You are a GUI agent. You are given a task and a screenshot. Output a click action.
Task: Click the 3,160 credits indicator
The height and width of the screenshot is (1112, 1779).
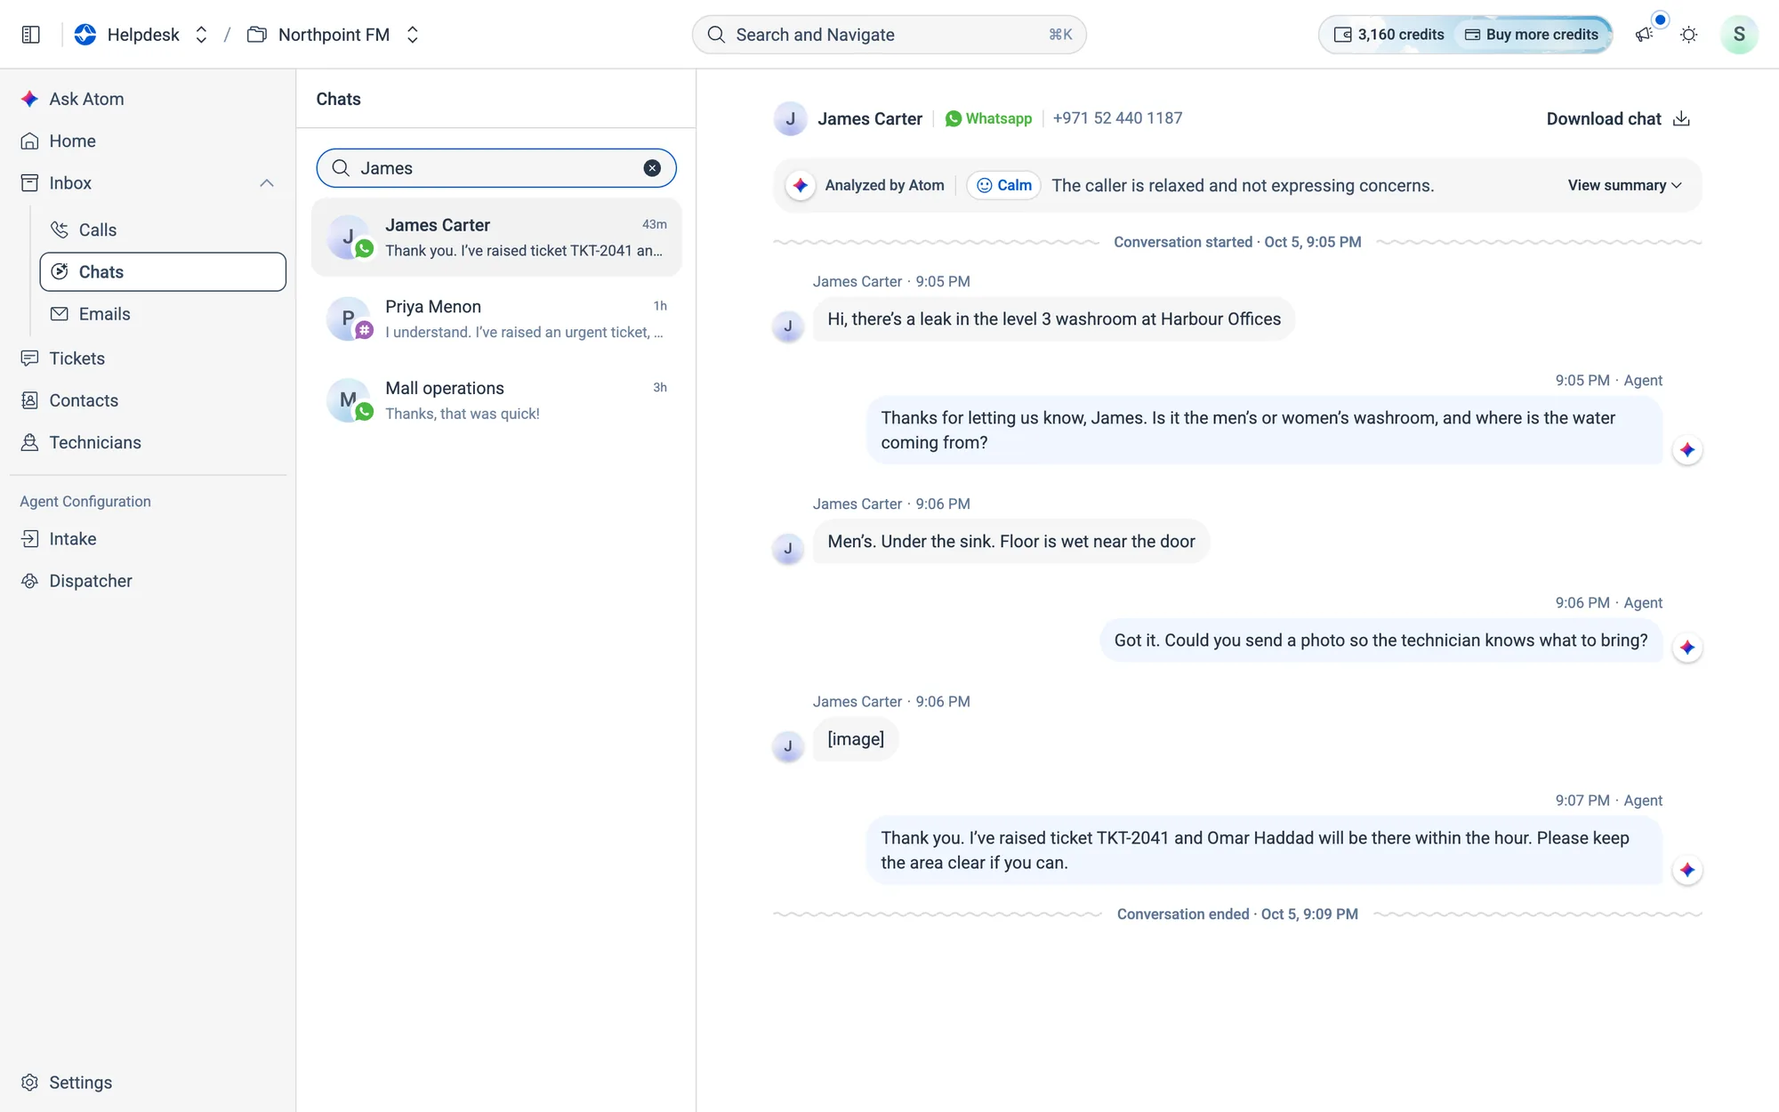click(x=1389, y=35)
